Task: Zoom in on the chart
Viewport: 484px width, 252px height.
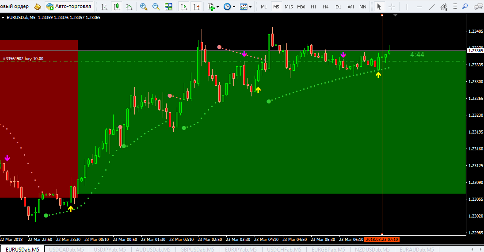Action: pos(144,7)
